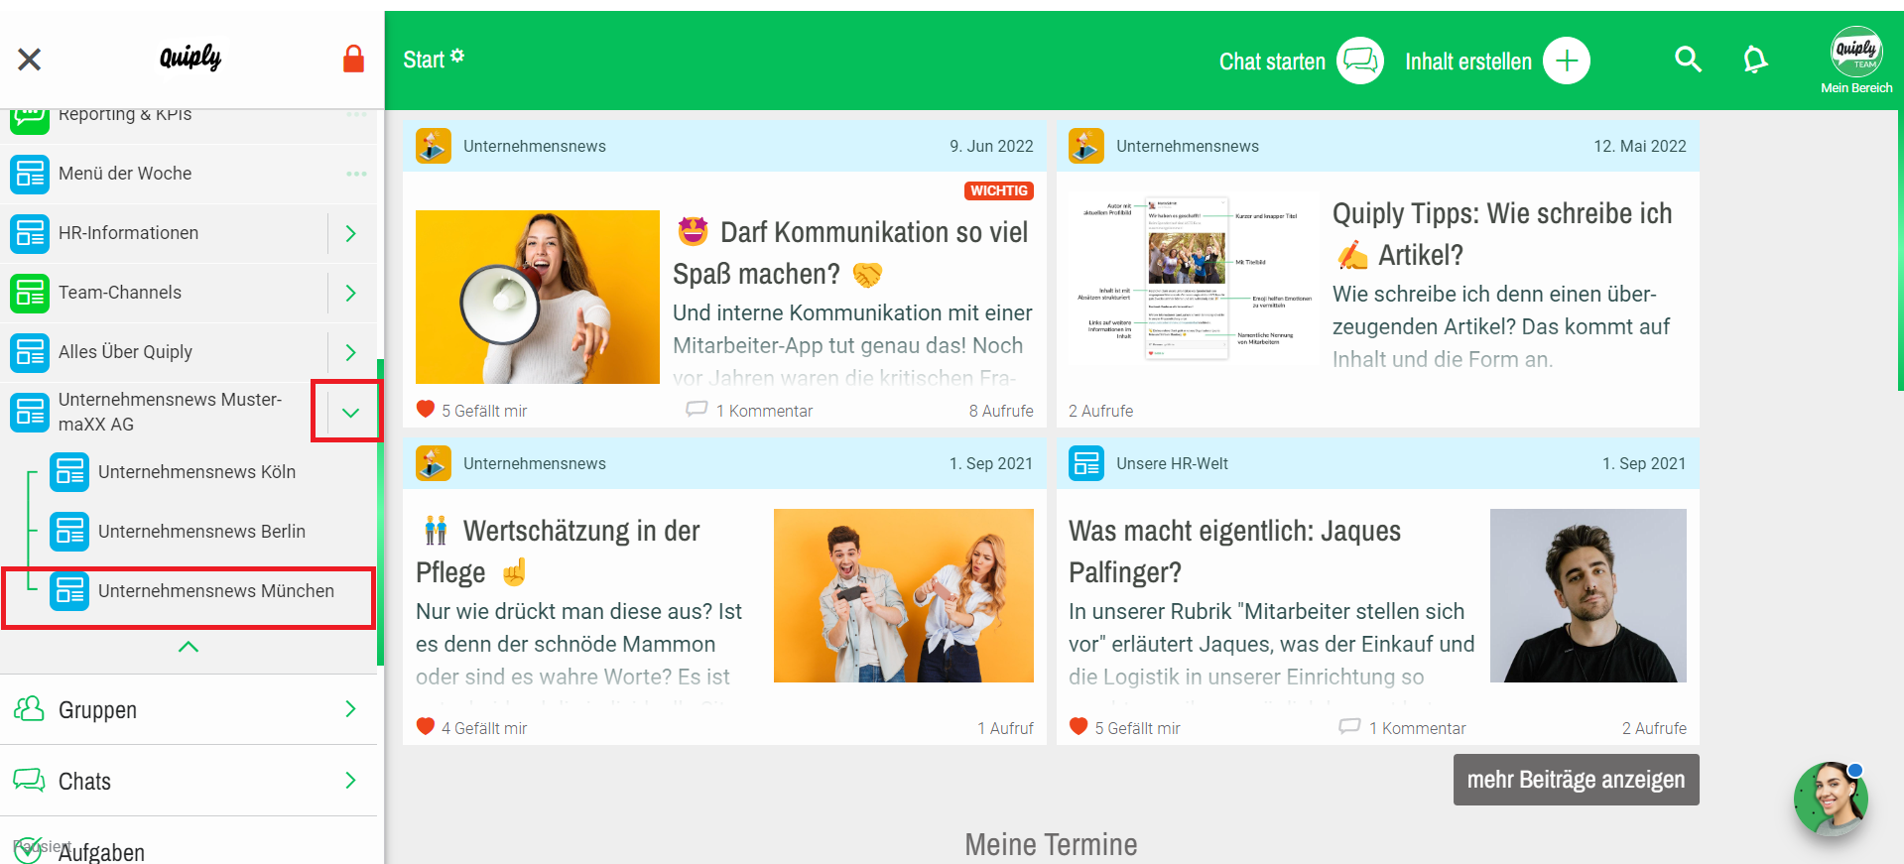Close the sidebar with the X icon
1904x864 pixels.
(x=30, y=60)
